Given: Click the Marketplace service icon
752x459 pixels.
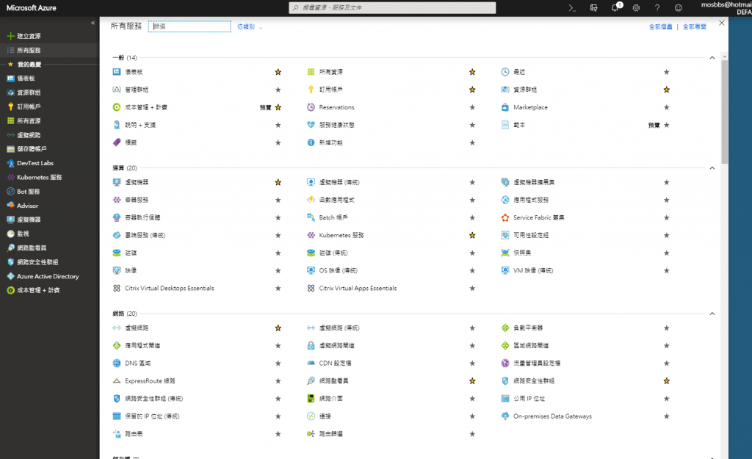Looking at the screenshot, I should pyautogui.click(x=505, y=107).
